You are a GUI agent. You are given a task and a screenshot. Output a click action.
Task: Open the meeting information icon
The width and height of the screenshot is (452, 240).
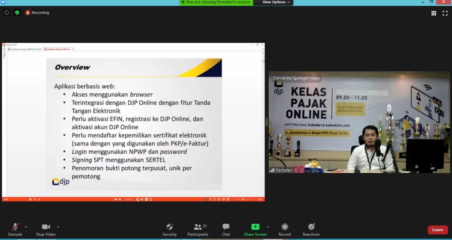coord(6,13)
